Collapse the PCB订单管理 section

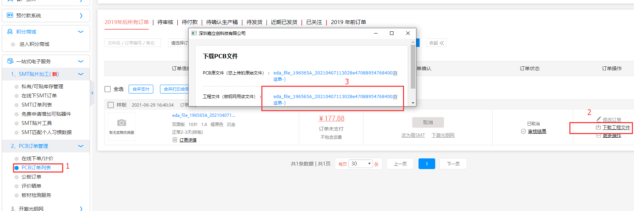click(81, 146)
